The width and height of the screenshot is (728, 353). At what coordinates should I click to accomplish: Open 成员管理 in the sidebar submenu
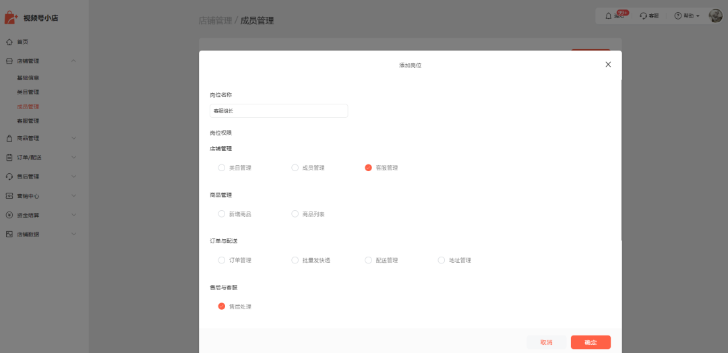click(28, 106)
